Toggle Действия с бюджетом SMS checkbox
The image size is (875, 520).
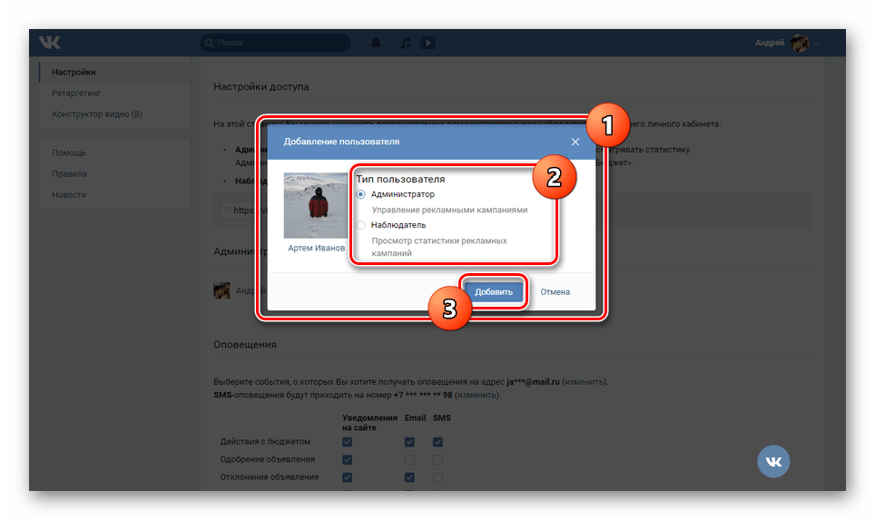click(438, 442)
